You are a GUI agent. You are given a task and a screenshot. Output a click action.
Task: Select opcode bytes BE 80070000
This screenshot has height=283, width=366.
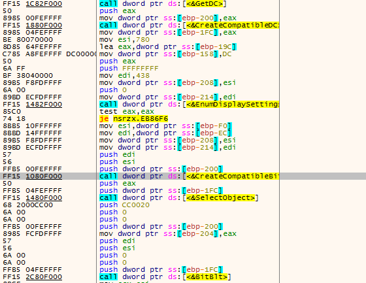coord(27,40)
